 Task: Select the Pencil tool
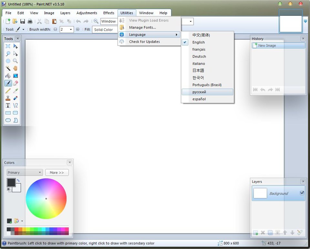[x=8, y=91]
